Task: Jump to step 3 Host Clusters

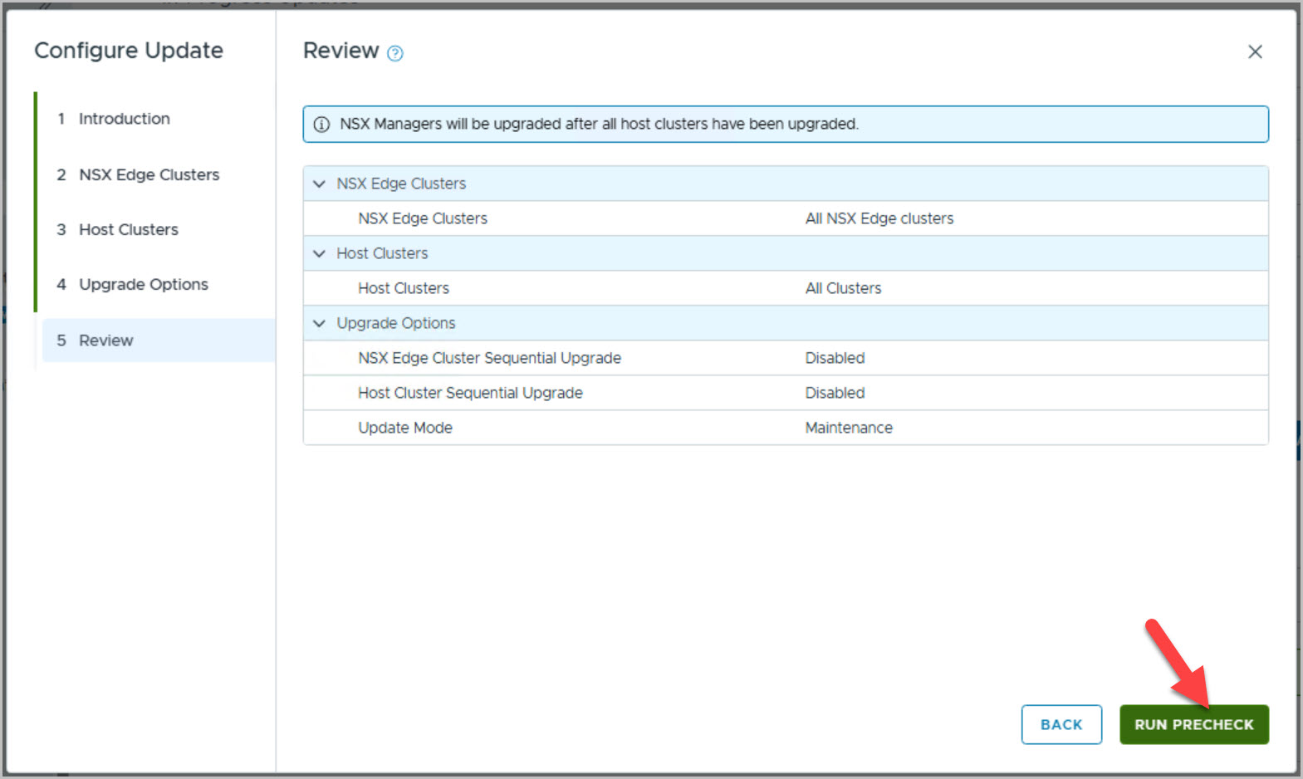Action: pos(128,229)
